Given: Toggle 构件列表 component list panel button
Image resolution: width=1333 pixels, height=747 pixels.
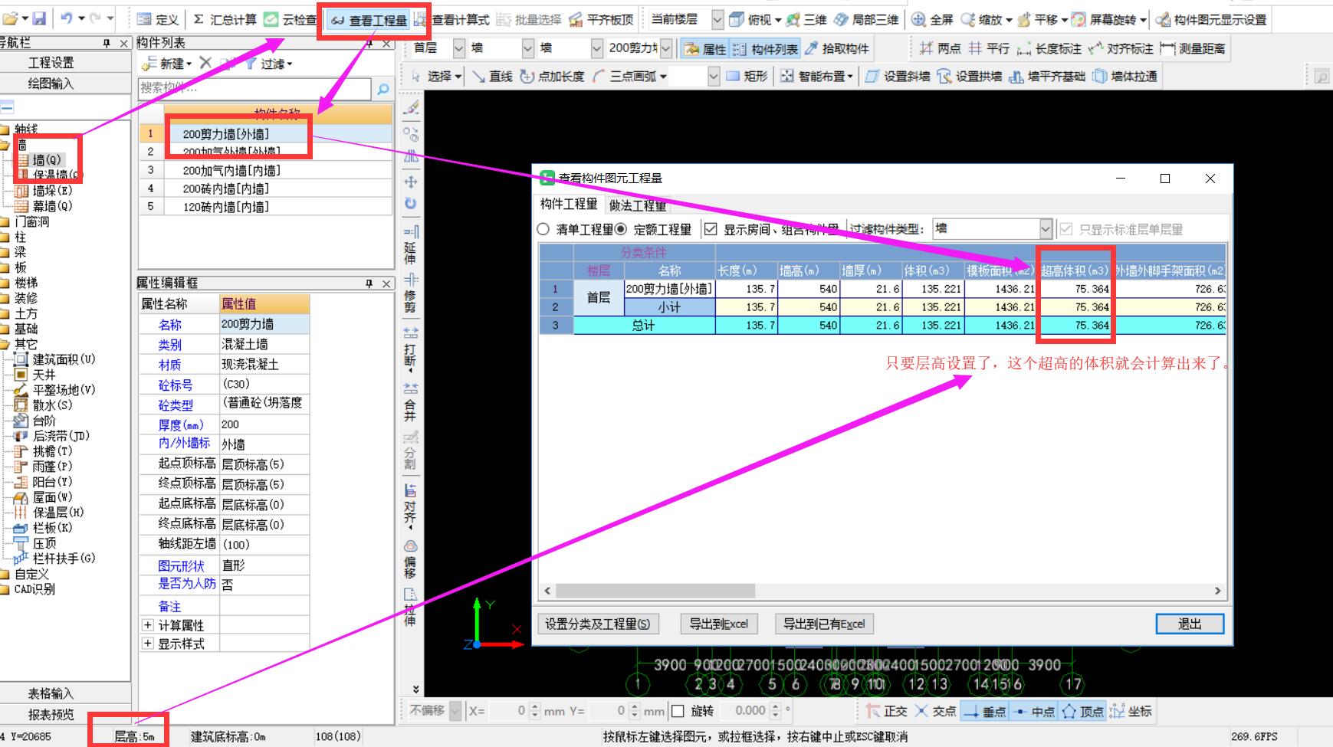Looking at the screenshot, I should [x=766, y=48].
